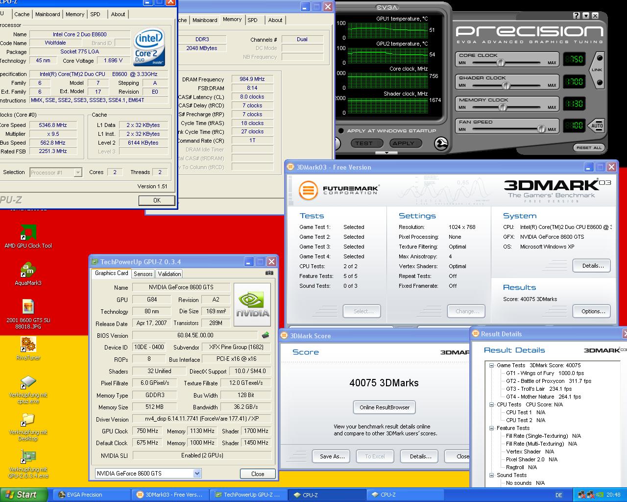Open the Processor #1 selection dropdown in CPU-Z
627x502 pixels.
pos(77,173)
